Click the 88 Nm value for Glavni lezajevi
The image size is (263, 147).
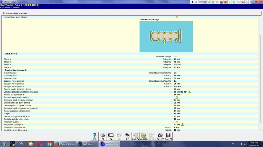(177, 78)
